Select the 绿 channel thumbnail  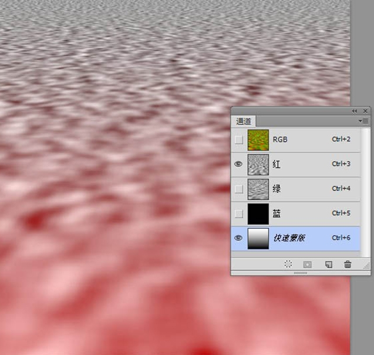pyautogui.click(x=258, y=189)
